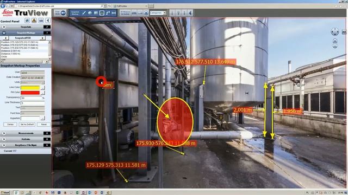Click the collapse arrows at viewer right edge
Screen dimensions: 348x195
(x=344, y=32)
